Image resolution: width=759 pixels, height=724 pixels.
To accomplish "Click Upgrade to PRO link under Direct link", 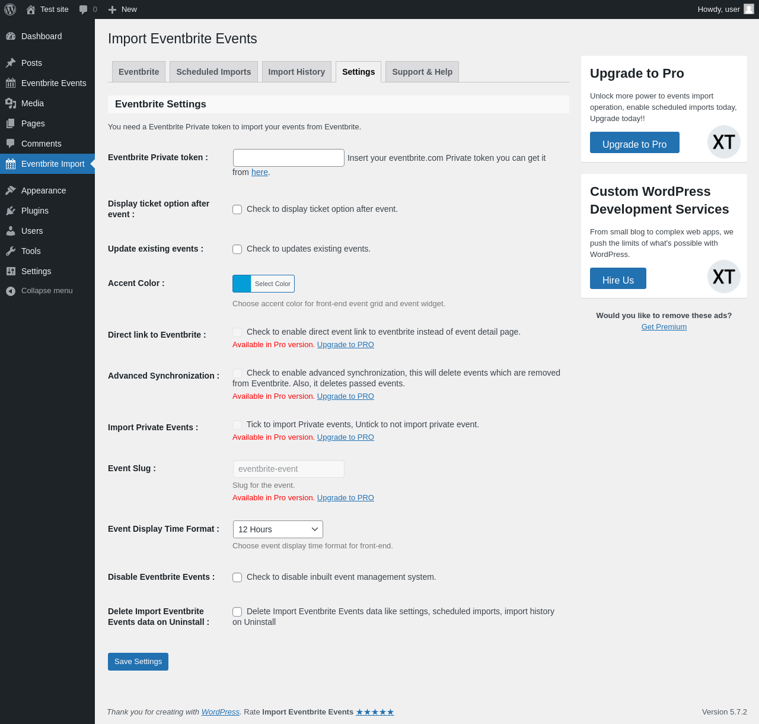I will point(346,345).
